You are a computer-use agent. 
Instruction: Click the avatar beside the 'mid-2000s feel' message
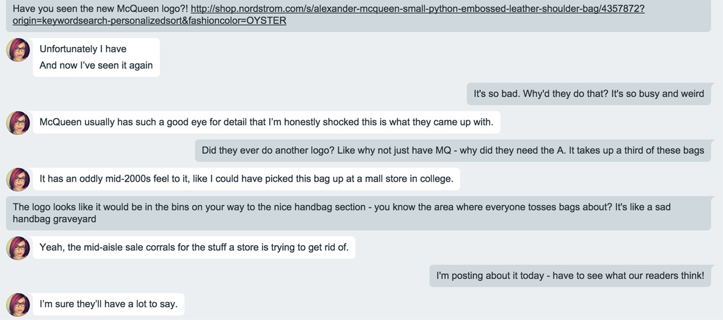(x=18, y=179)
